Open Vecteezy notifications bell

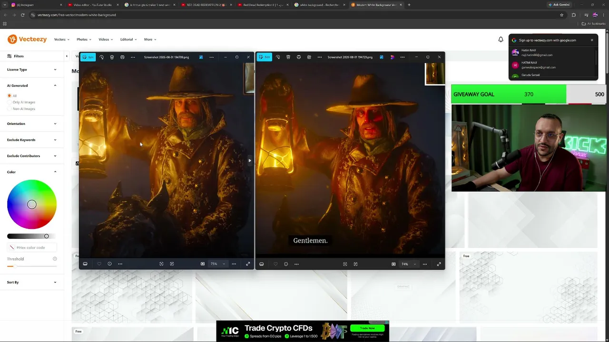click(501, 39)
